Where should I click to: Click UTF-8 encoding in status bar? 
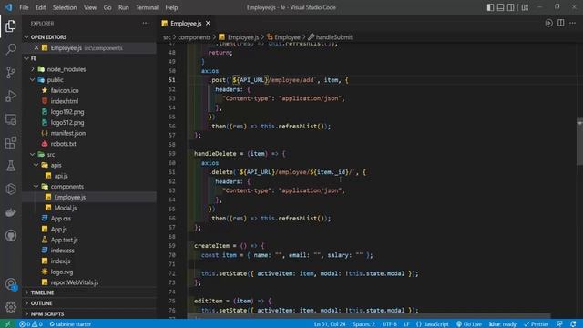[389, 324]
